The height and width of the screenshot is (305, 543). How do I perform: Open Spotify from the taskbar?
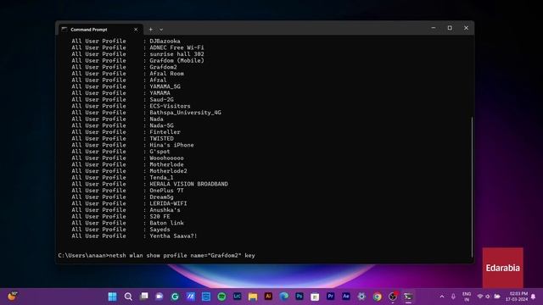221,297
